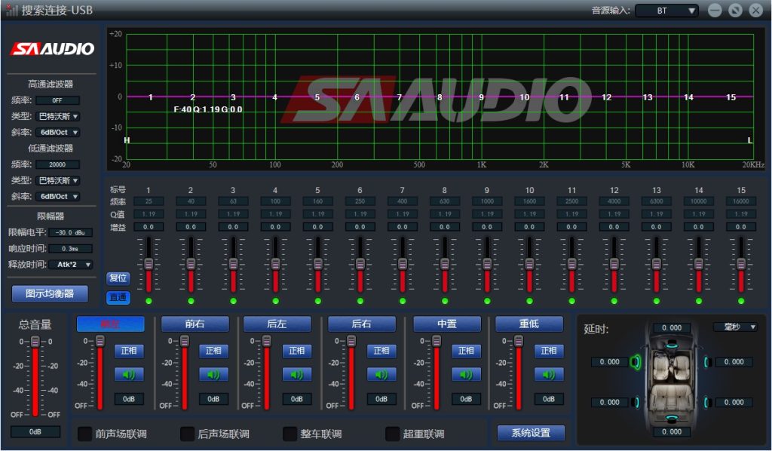
Task: Select the 前左 channel tab
Action: tap(110, 324)
